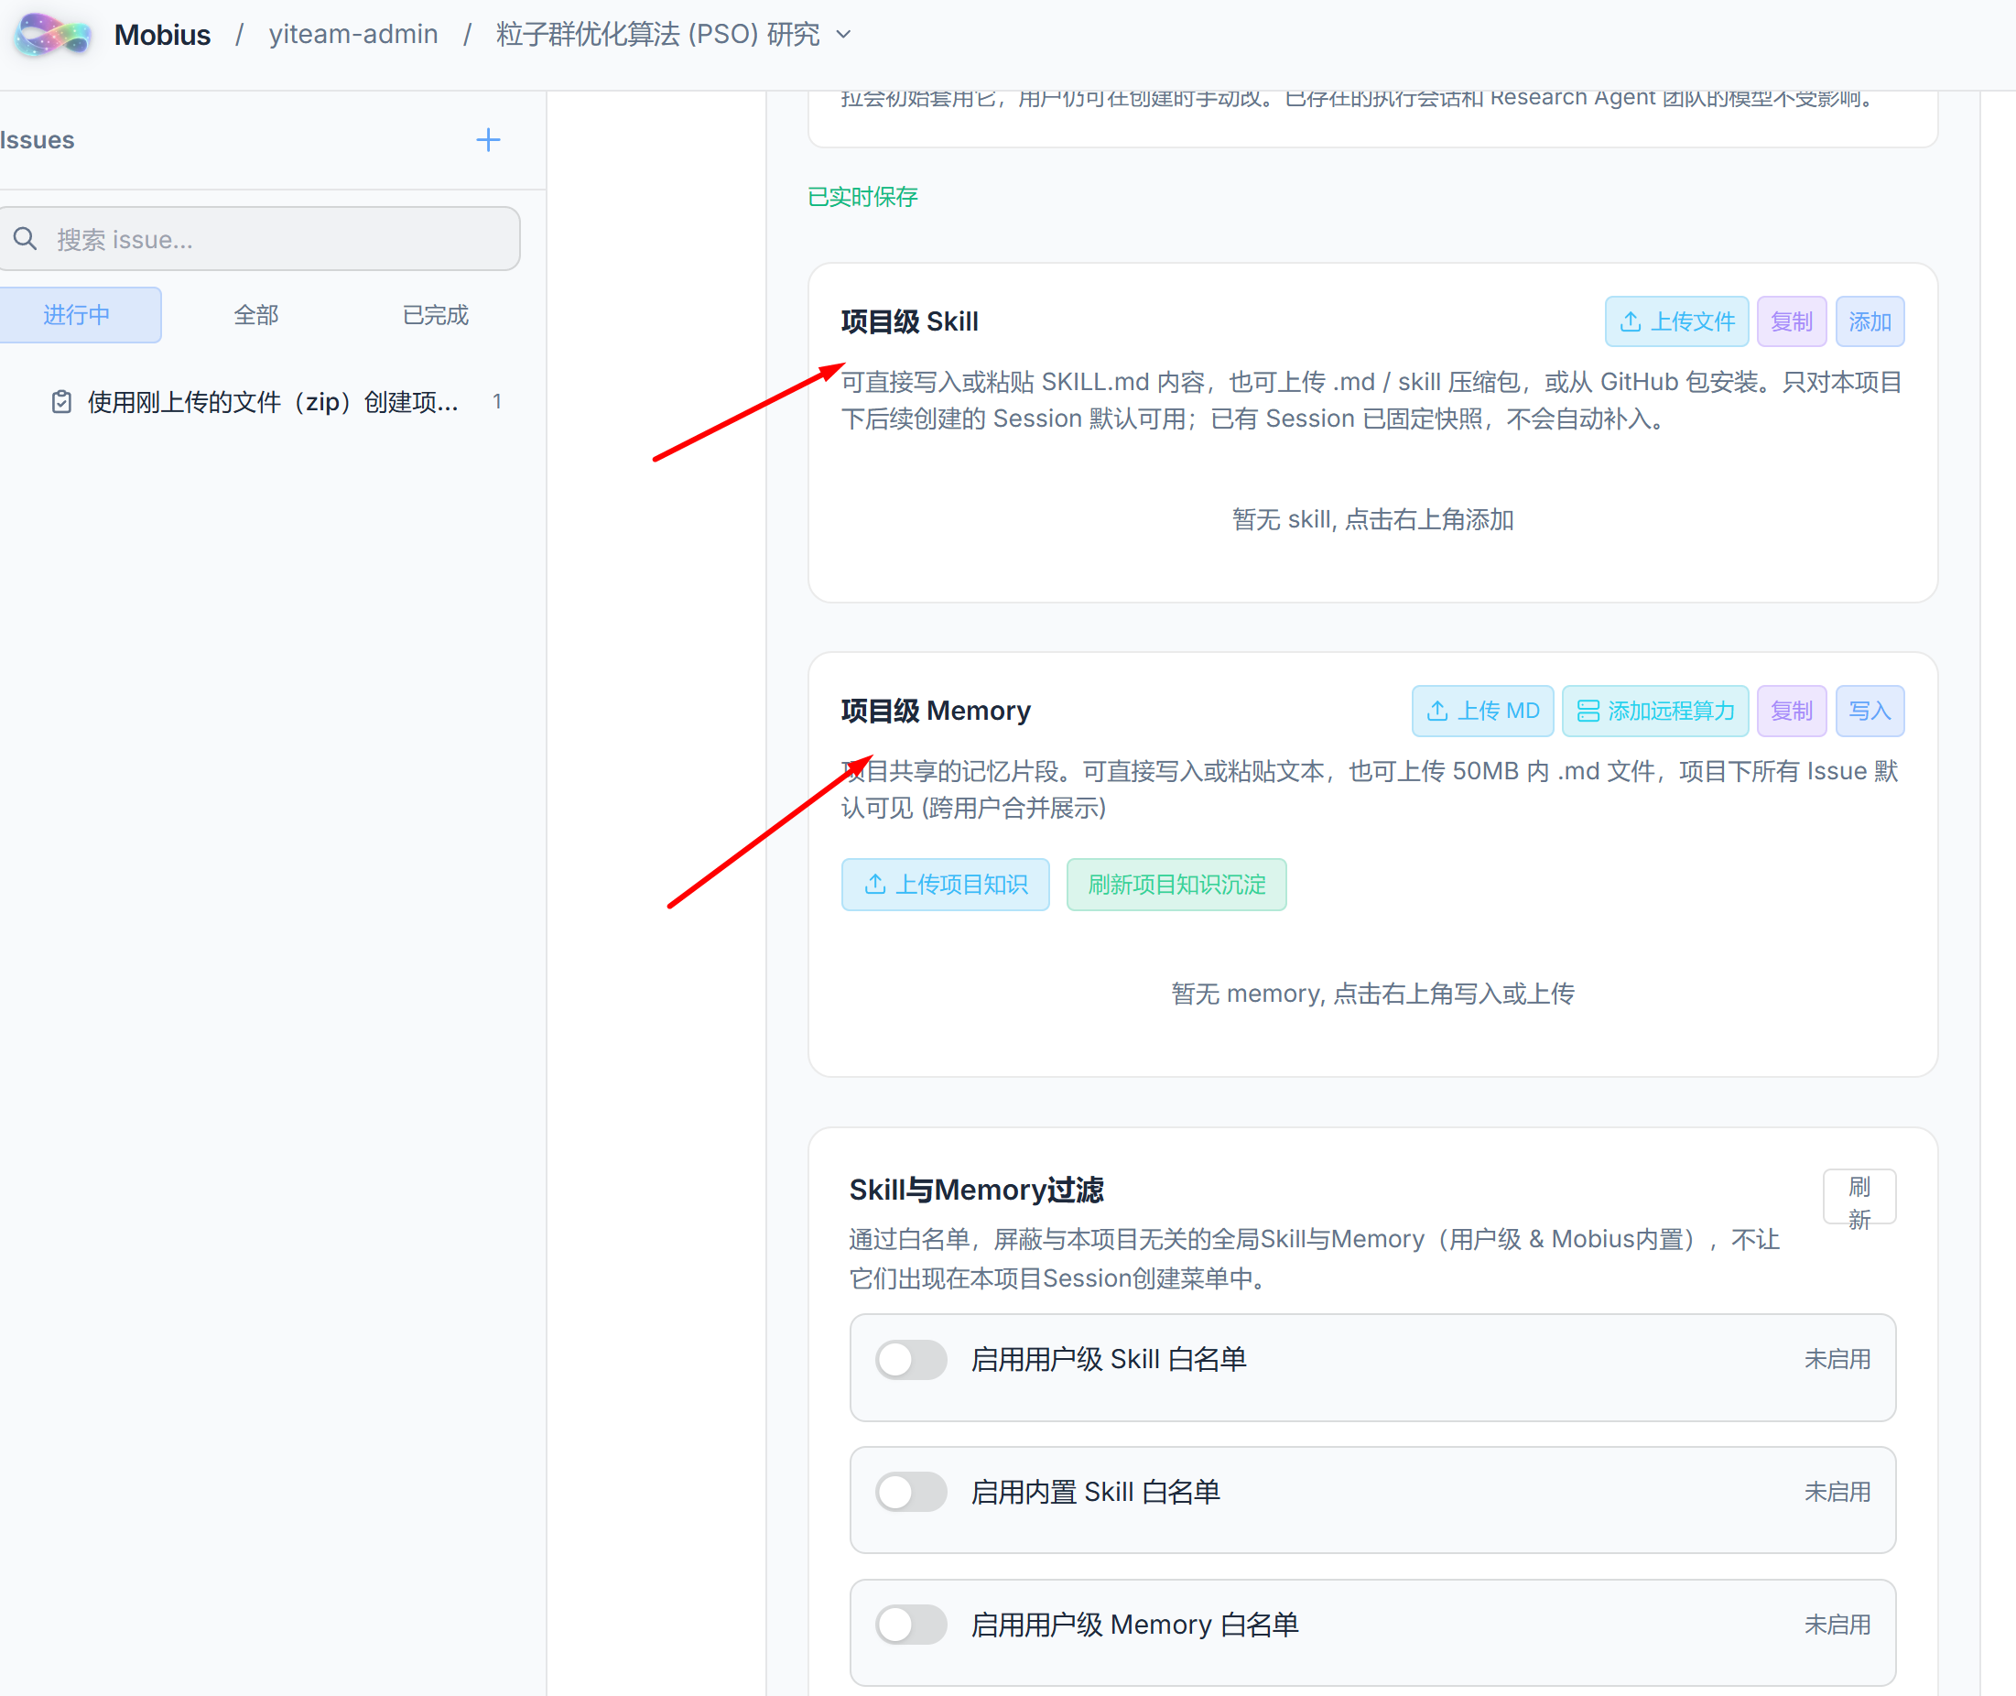Click 添加远程算力 button
This screenshot has height=1696, width=2016.
click(x=1655, y=711)
